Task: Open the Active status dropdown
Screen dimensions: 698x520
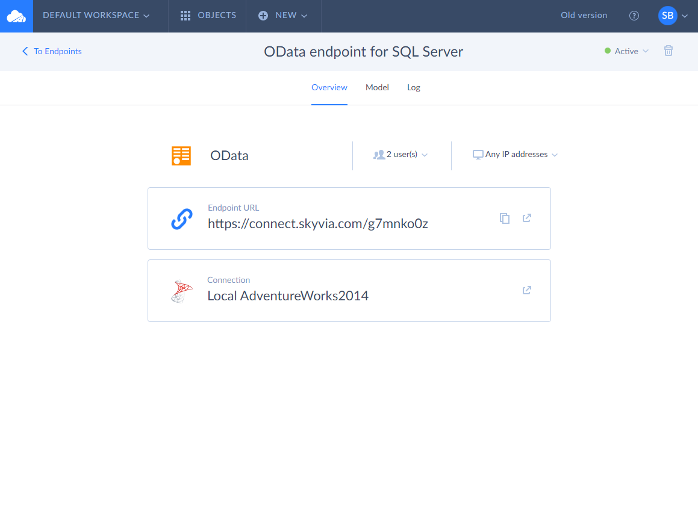Action: click(x=626, y=51)
